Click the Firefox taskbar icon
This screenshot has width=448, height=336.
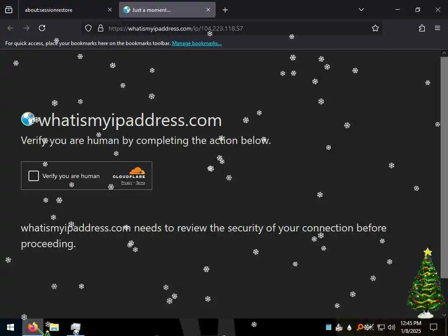(32, 327)
